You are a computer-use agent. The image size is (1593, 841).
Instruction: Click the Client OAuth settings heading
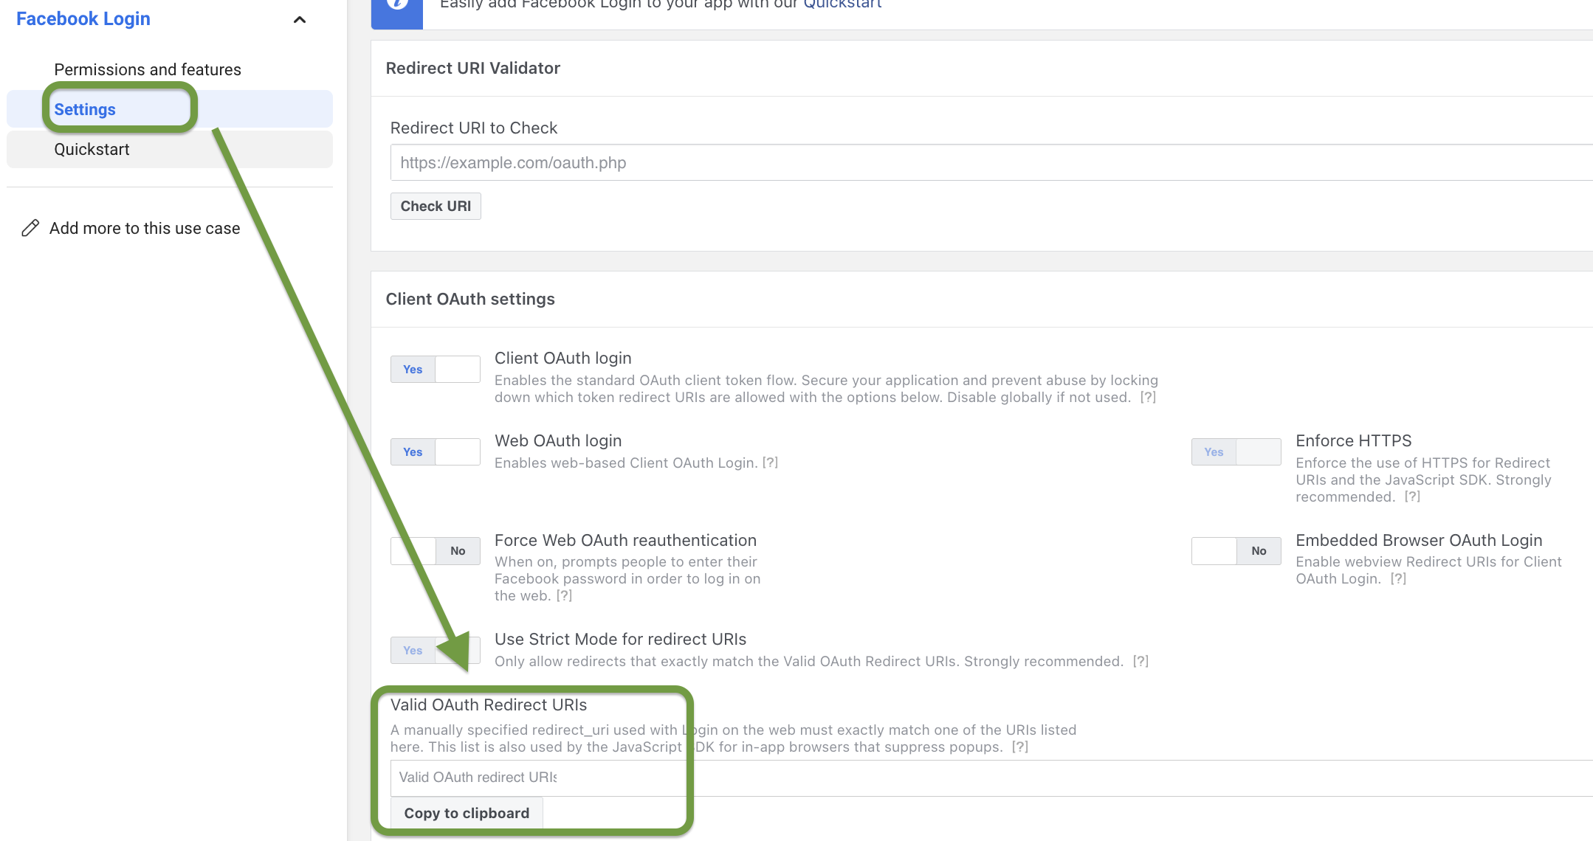pyautogui.click(x=470, y=299)
